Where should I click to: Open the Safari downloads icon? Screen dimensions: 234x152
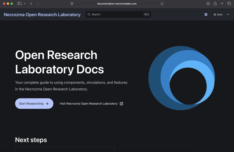(208, 4)
